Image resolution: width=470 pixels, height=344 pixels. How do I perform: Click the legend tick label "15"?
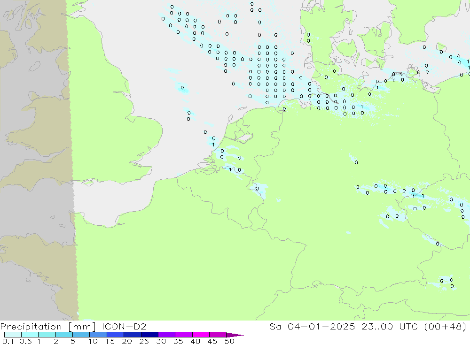click(x=110, y=342)
